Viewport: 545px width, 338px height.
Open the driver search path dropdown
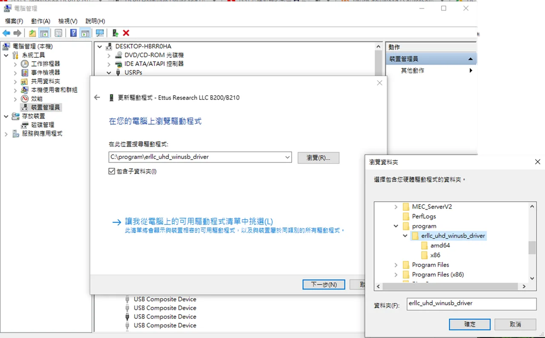(287, 157)
